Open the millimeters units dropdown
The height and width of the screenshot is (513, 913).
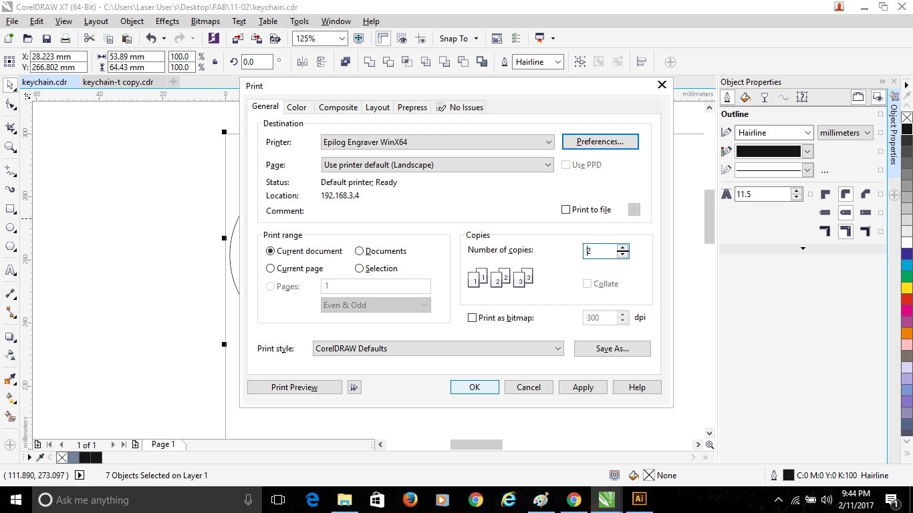point(845,133)
